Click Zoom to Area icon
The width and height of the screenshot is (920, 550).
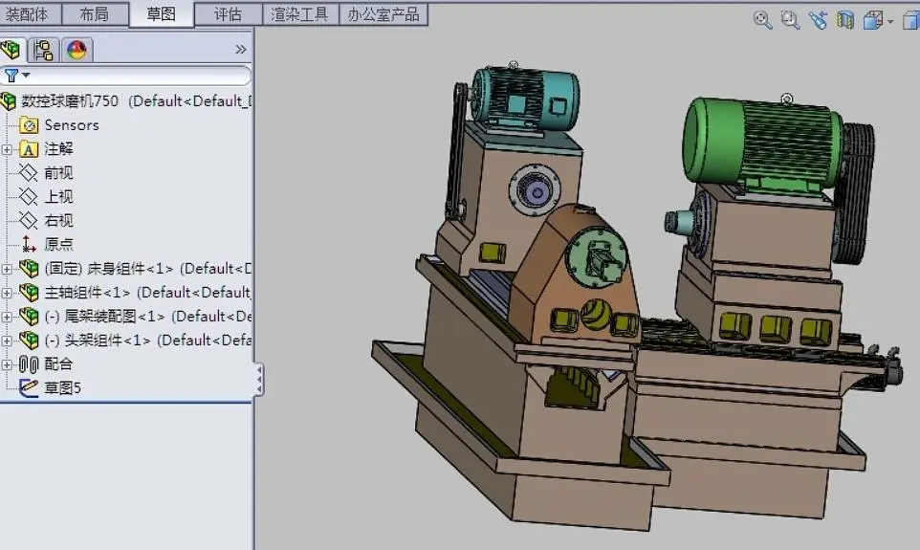(x=790, y=20)
